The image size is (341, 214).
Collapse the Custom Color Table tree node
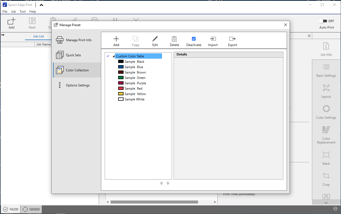(113, 56)
